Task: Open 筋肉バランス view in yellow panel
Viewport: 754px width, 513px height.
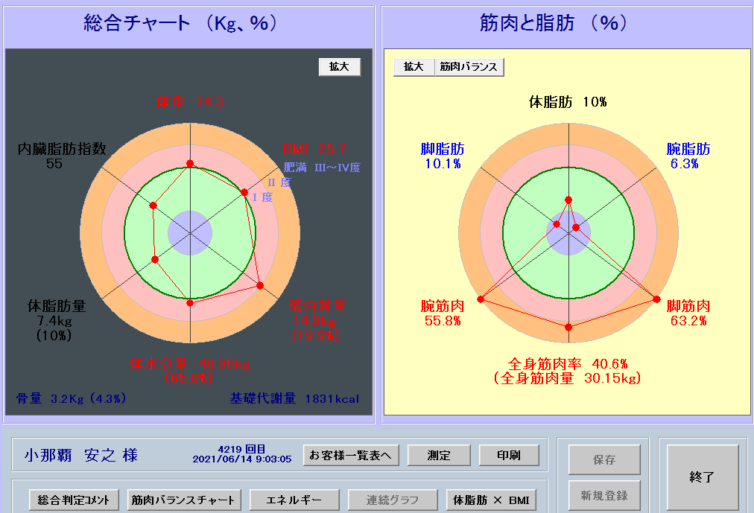Action: (469, 67)
